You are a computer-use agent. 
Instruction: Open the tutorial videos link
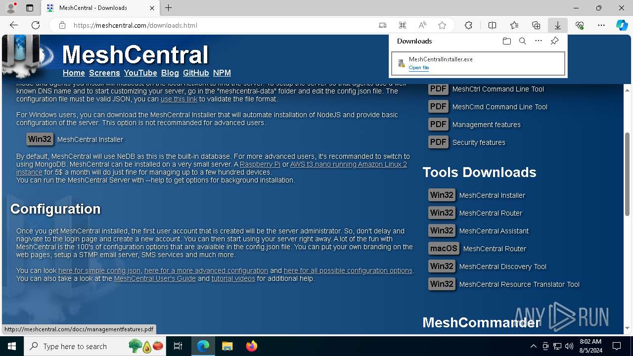pos(233,278)
